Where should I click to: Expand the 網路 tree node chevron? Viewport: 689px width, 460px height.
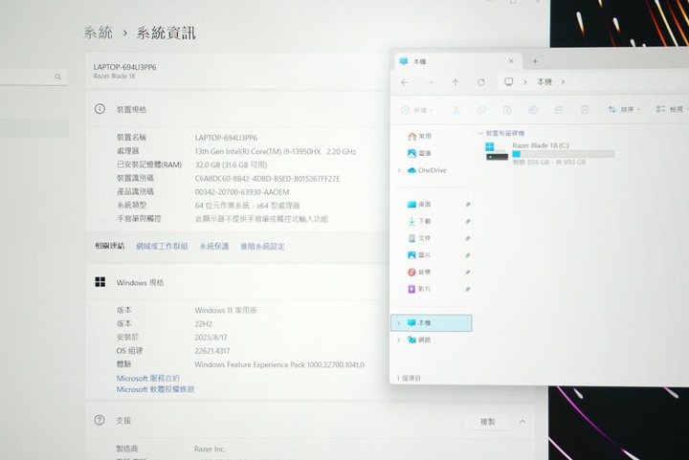tap(399, 340)
